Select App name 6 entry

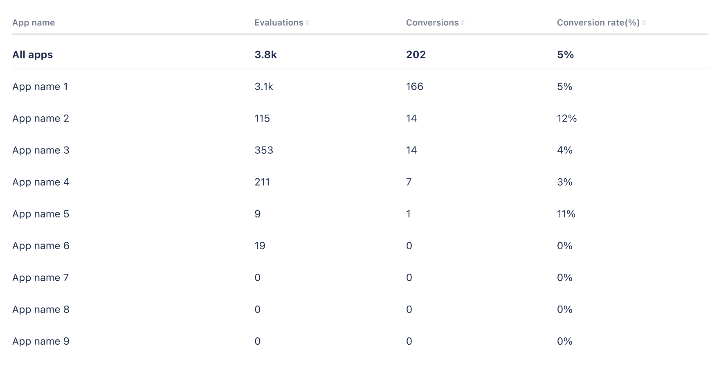[41, 246]
